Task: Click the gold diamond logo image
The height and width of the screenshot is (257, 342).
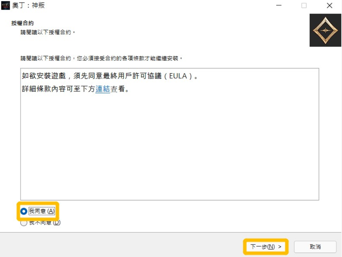Action: 325,30
